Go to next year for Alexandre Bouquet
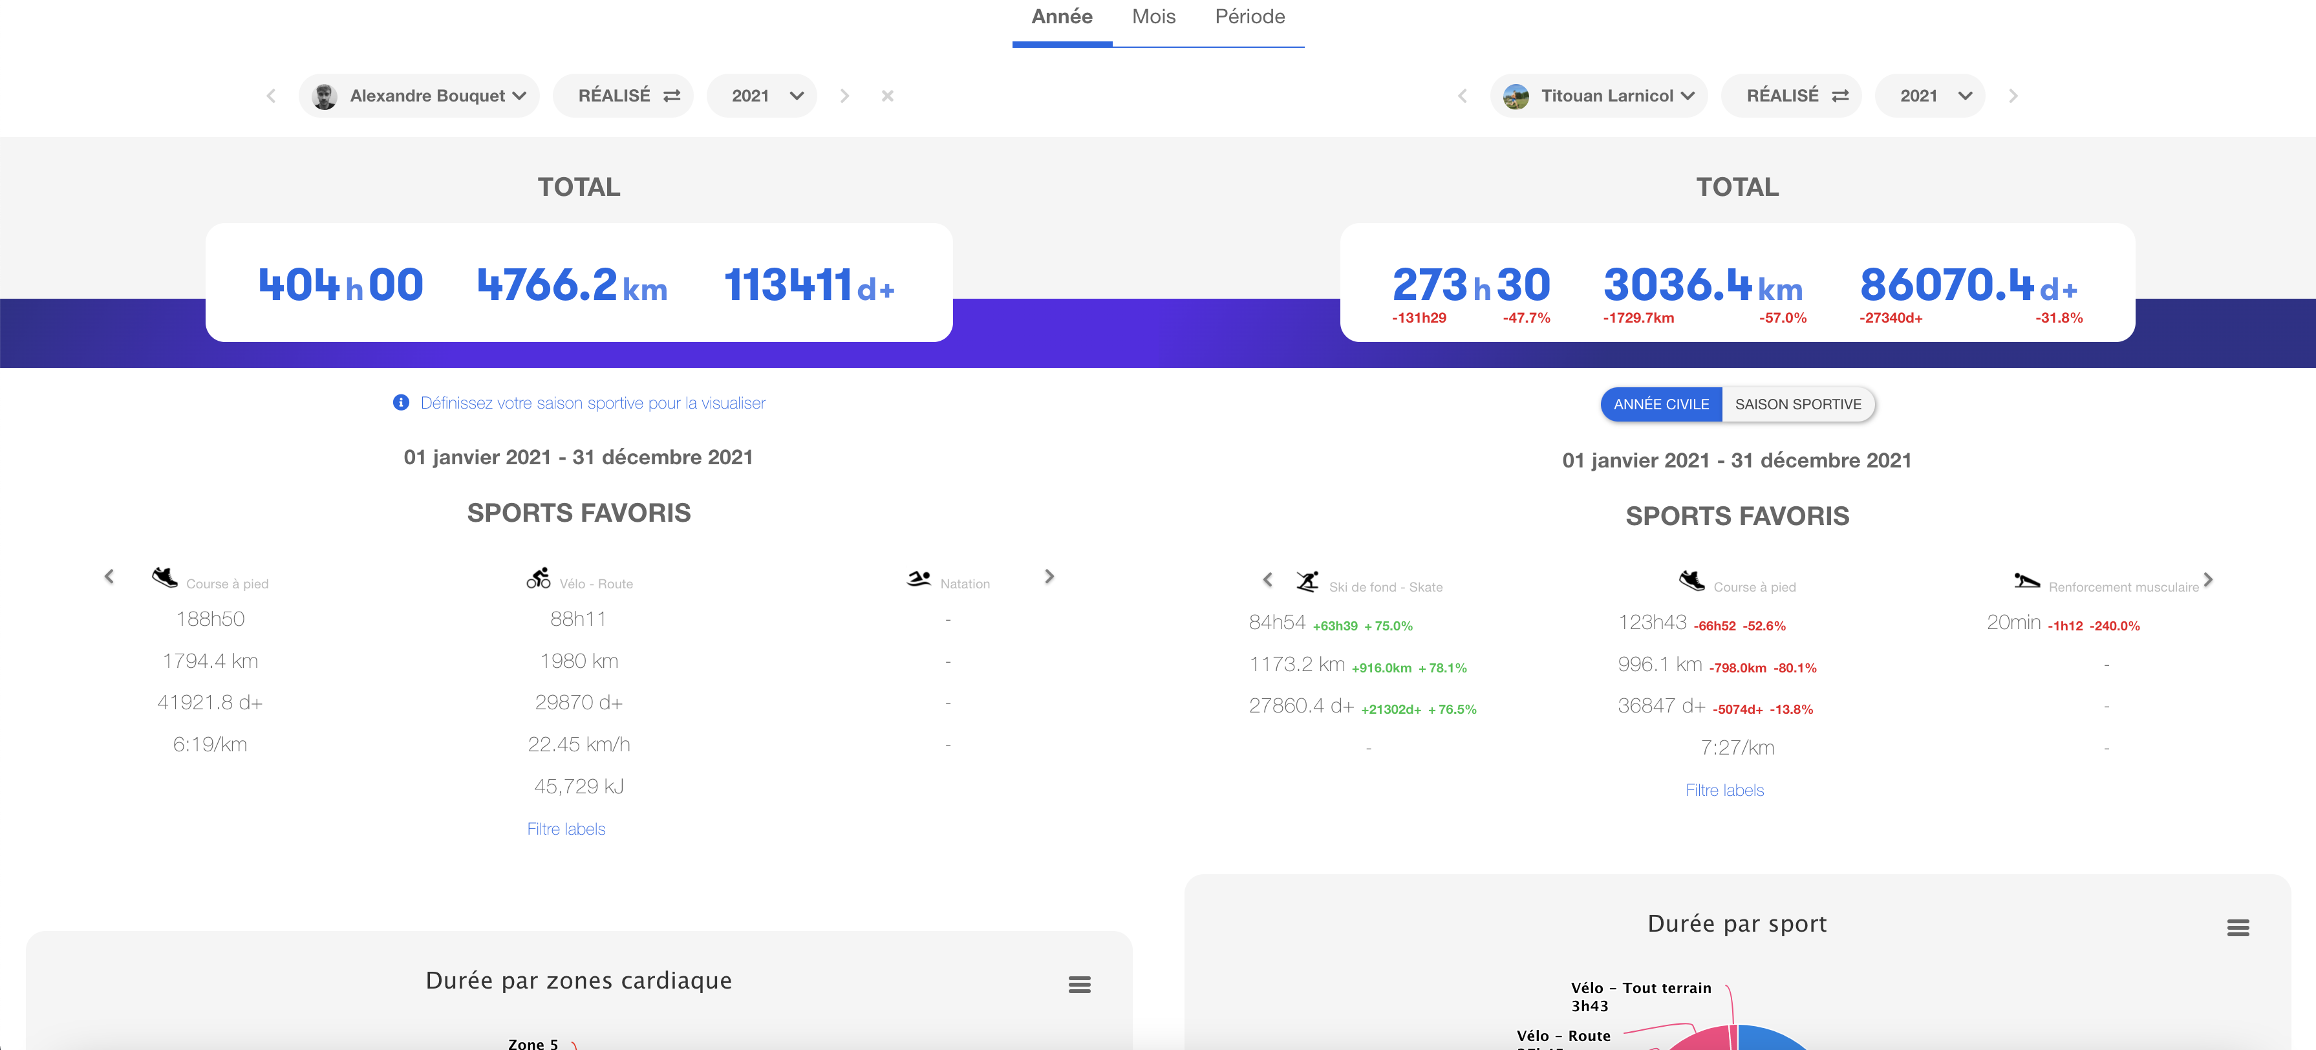The height and width of the screenshot is (1050, 2316). click(x=844, y=95)
